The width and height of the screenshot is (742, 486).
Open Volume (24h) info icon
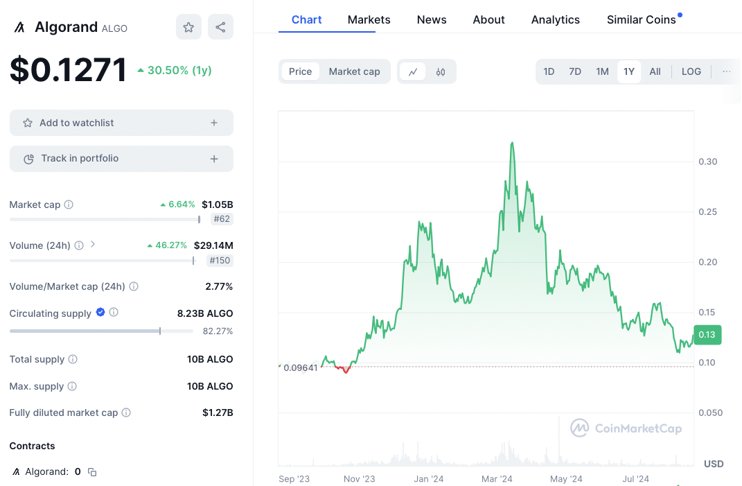79,245
